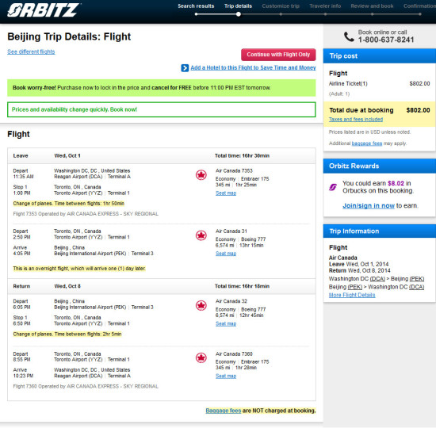Click the Trip details progress marker dot

[239, 14]
